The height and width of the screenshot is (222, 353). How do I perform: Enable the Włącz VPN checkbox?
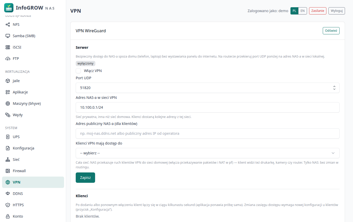coord(78,71)
